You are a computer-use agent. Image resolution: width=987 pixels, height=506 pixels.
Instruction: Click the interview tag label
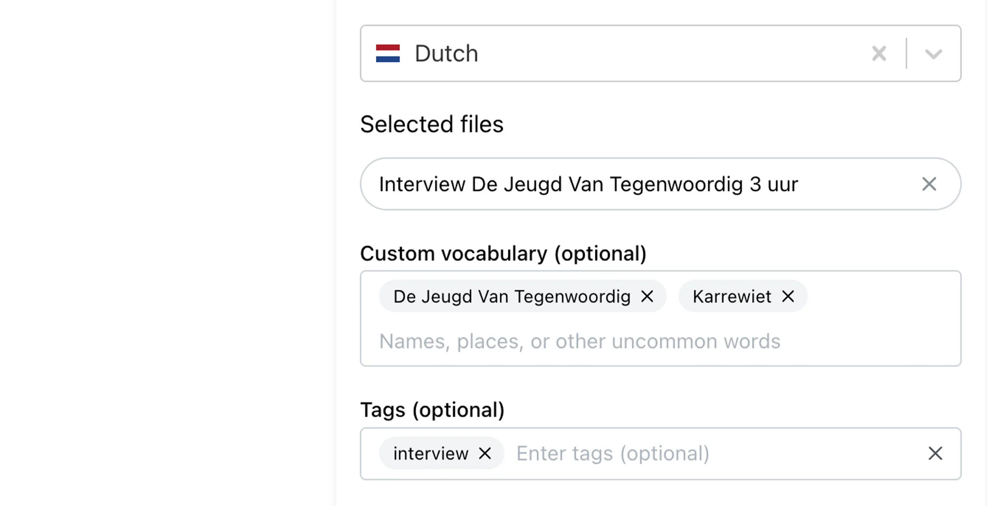(431, 453)
